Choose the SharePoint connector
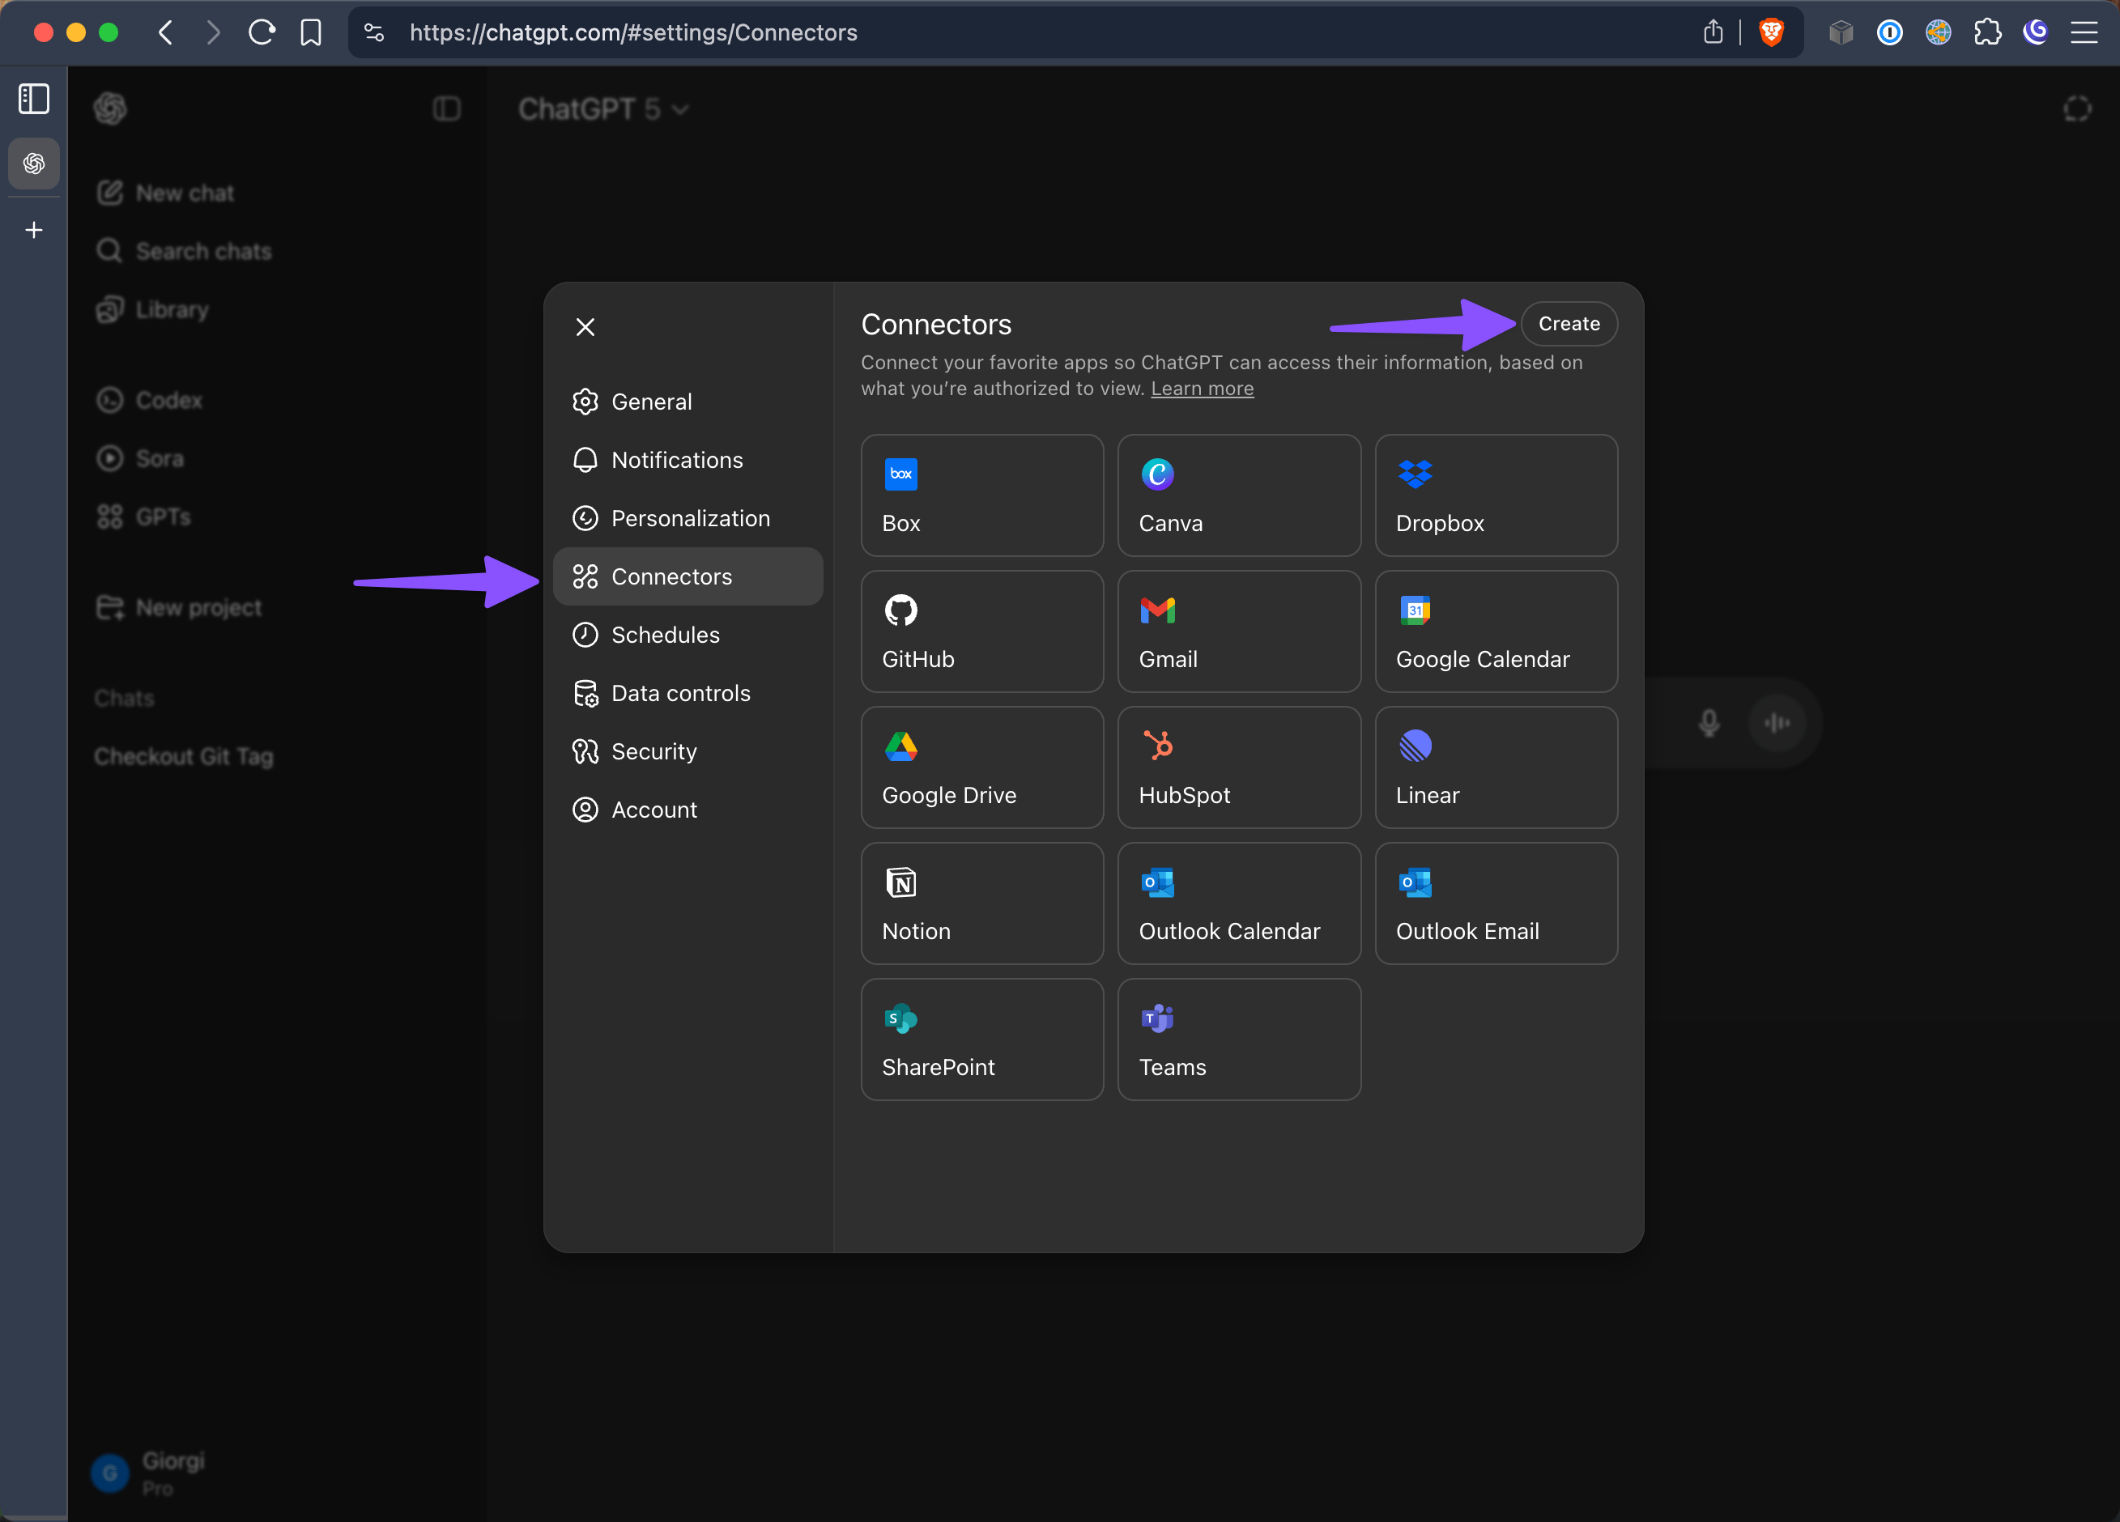This screenshot has width=2120, height=1522. point(981,1039)
